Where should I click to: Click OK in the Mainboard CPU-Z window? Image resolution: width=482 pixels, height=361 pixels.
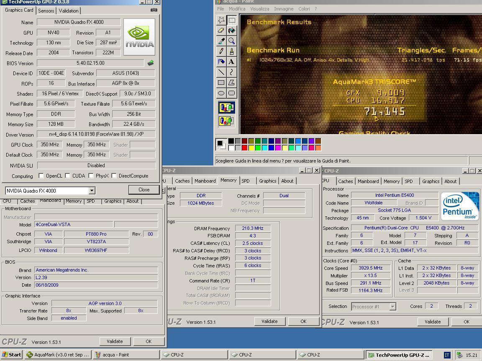click(x=149, y=341)
